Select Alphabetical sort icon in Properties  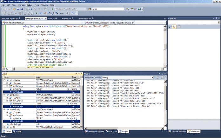click(174, 27)
